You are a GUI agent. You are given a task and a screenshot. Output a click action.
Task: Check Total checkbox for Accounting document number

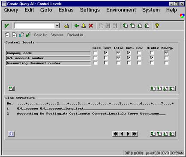coord(118,63)
